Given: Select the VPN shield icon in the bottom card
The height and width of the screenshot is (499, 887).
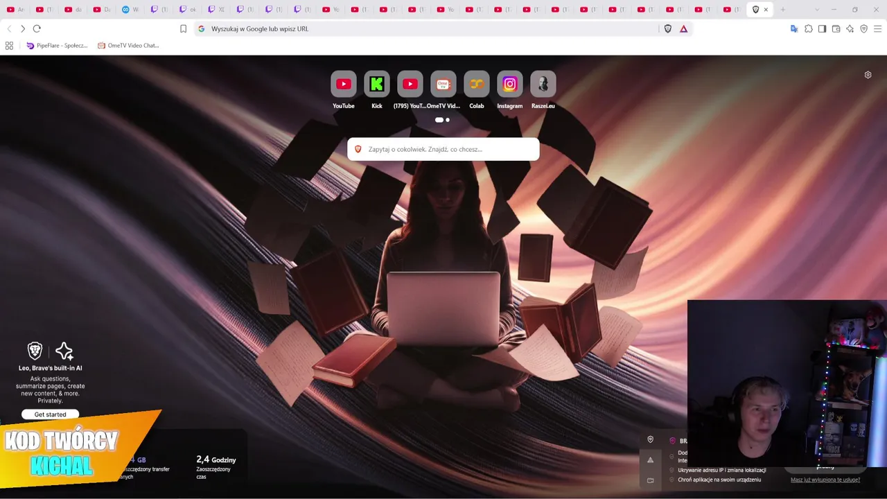Looking at the screenshot, I should pyautogui.click(x=650, y=439).
